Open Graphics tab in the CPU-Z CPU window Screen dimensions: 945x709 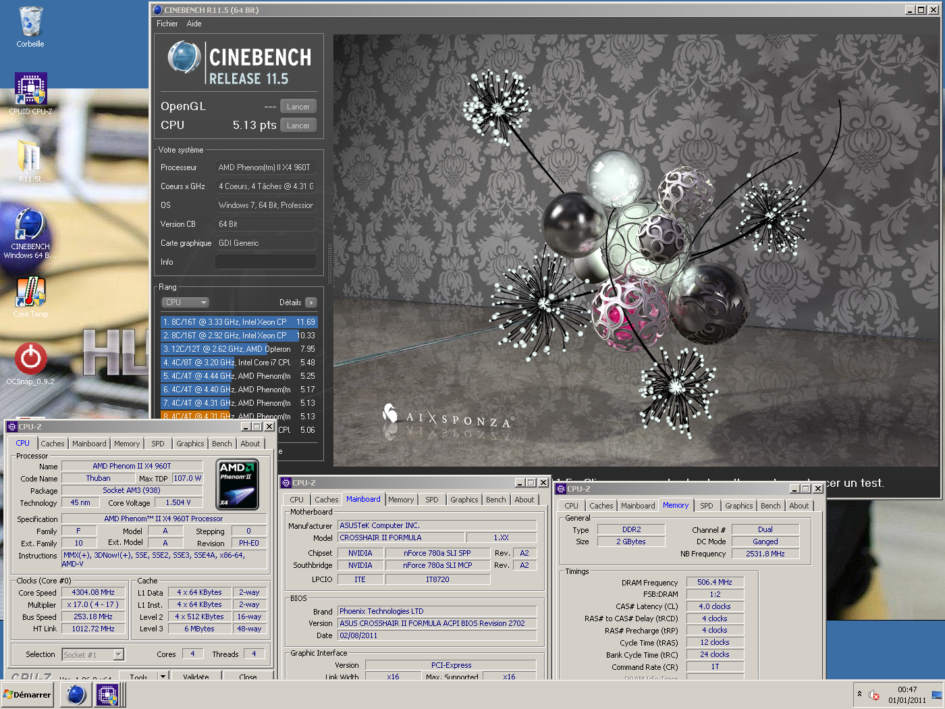[x=190, y=444]
